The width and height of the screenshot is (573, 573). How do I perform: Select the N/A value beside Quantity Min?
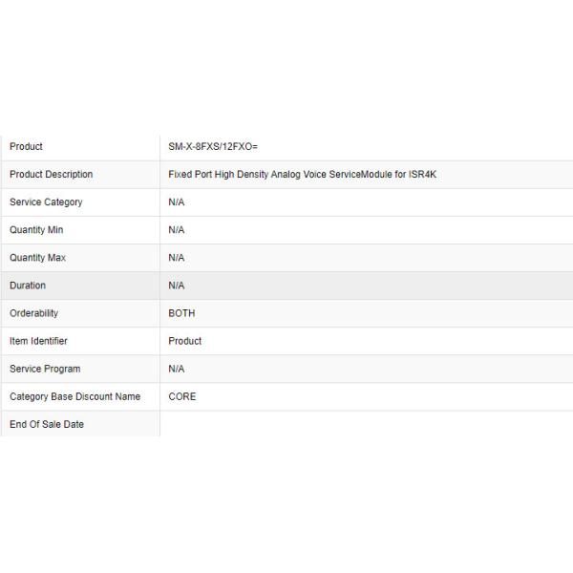(x=177, y=230)
